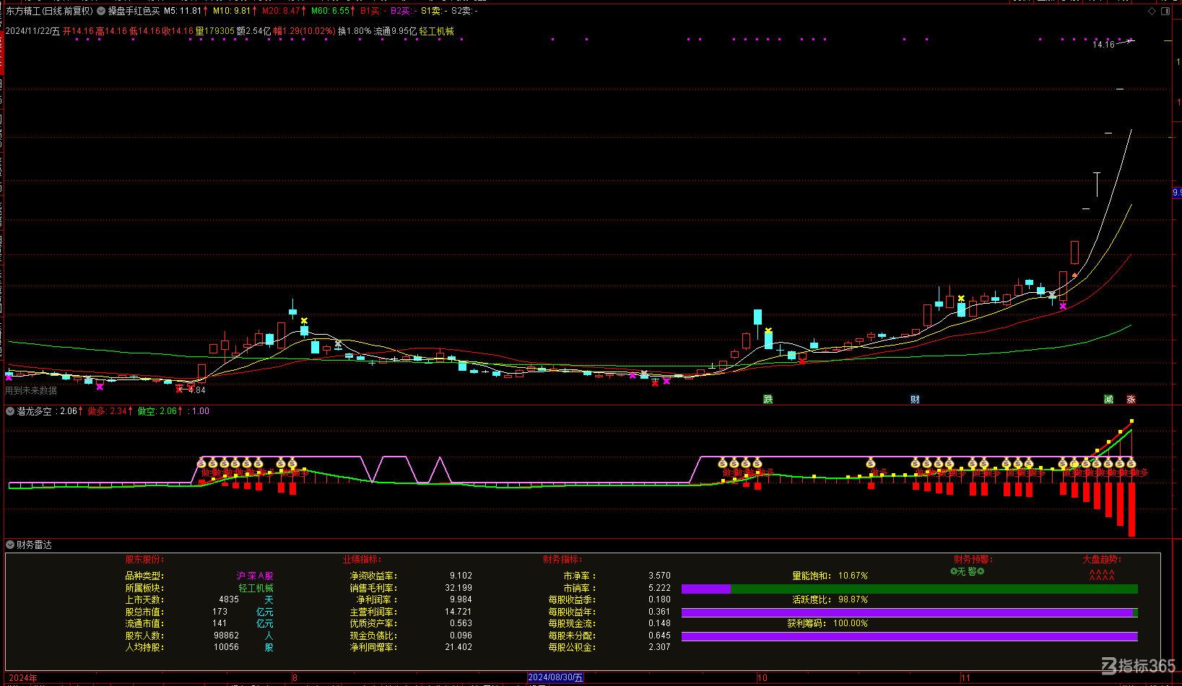Click the 减 marker icon on chart
The height and width of the screenshot is (686, 1182).
[1108, 400]
